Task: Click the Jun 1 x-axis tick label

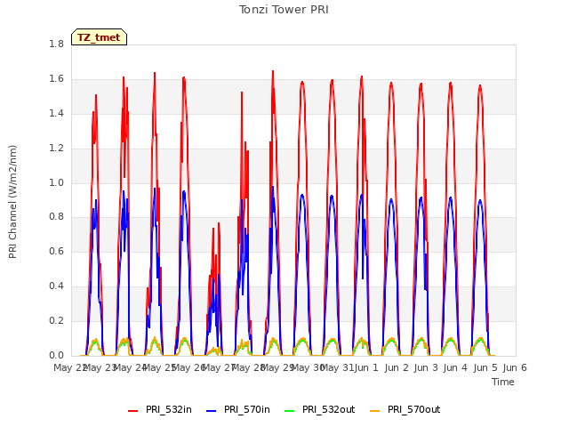Action: click(366, 367)
